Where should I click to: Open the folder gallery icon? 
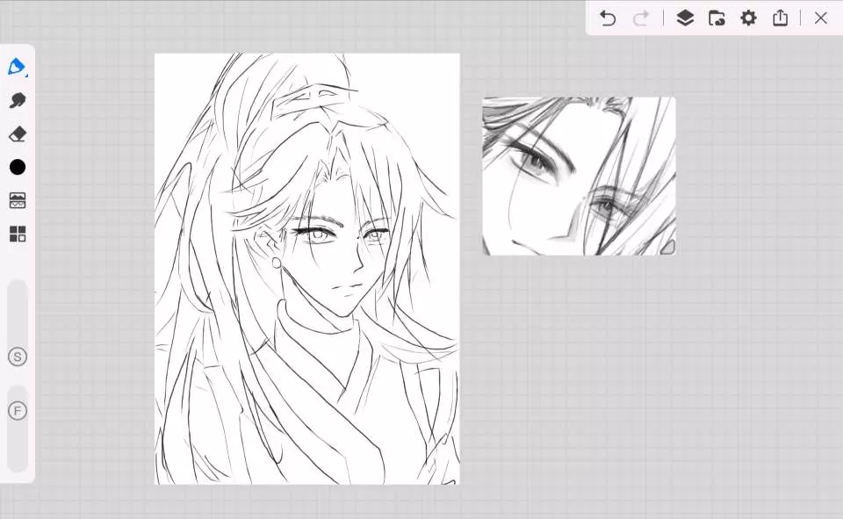(717, 18)
